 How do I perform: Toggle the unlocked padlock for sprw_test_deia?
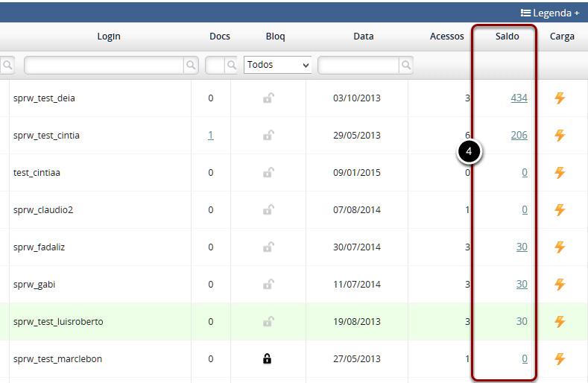click(268, 98)
